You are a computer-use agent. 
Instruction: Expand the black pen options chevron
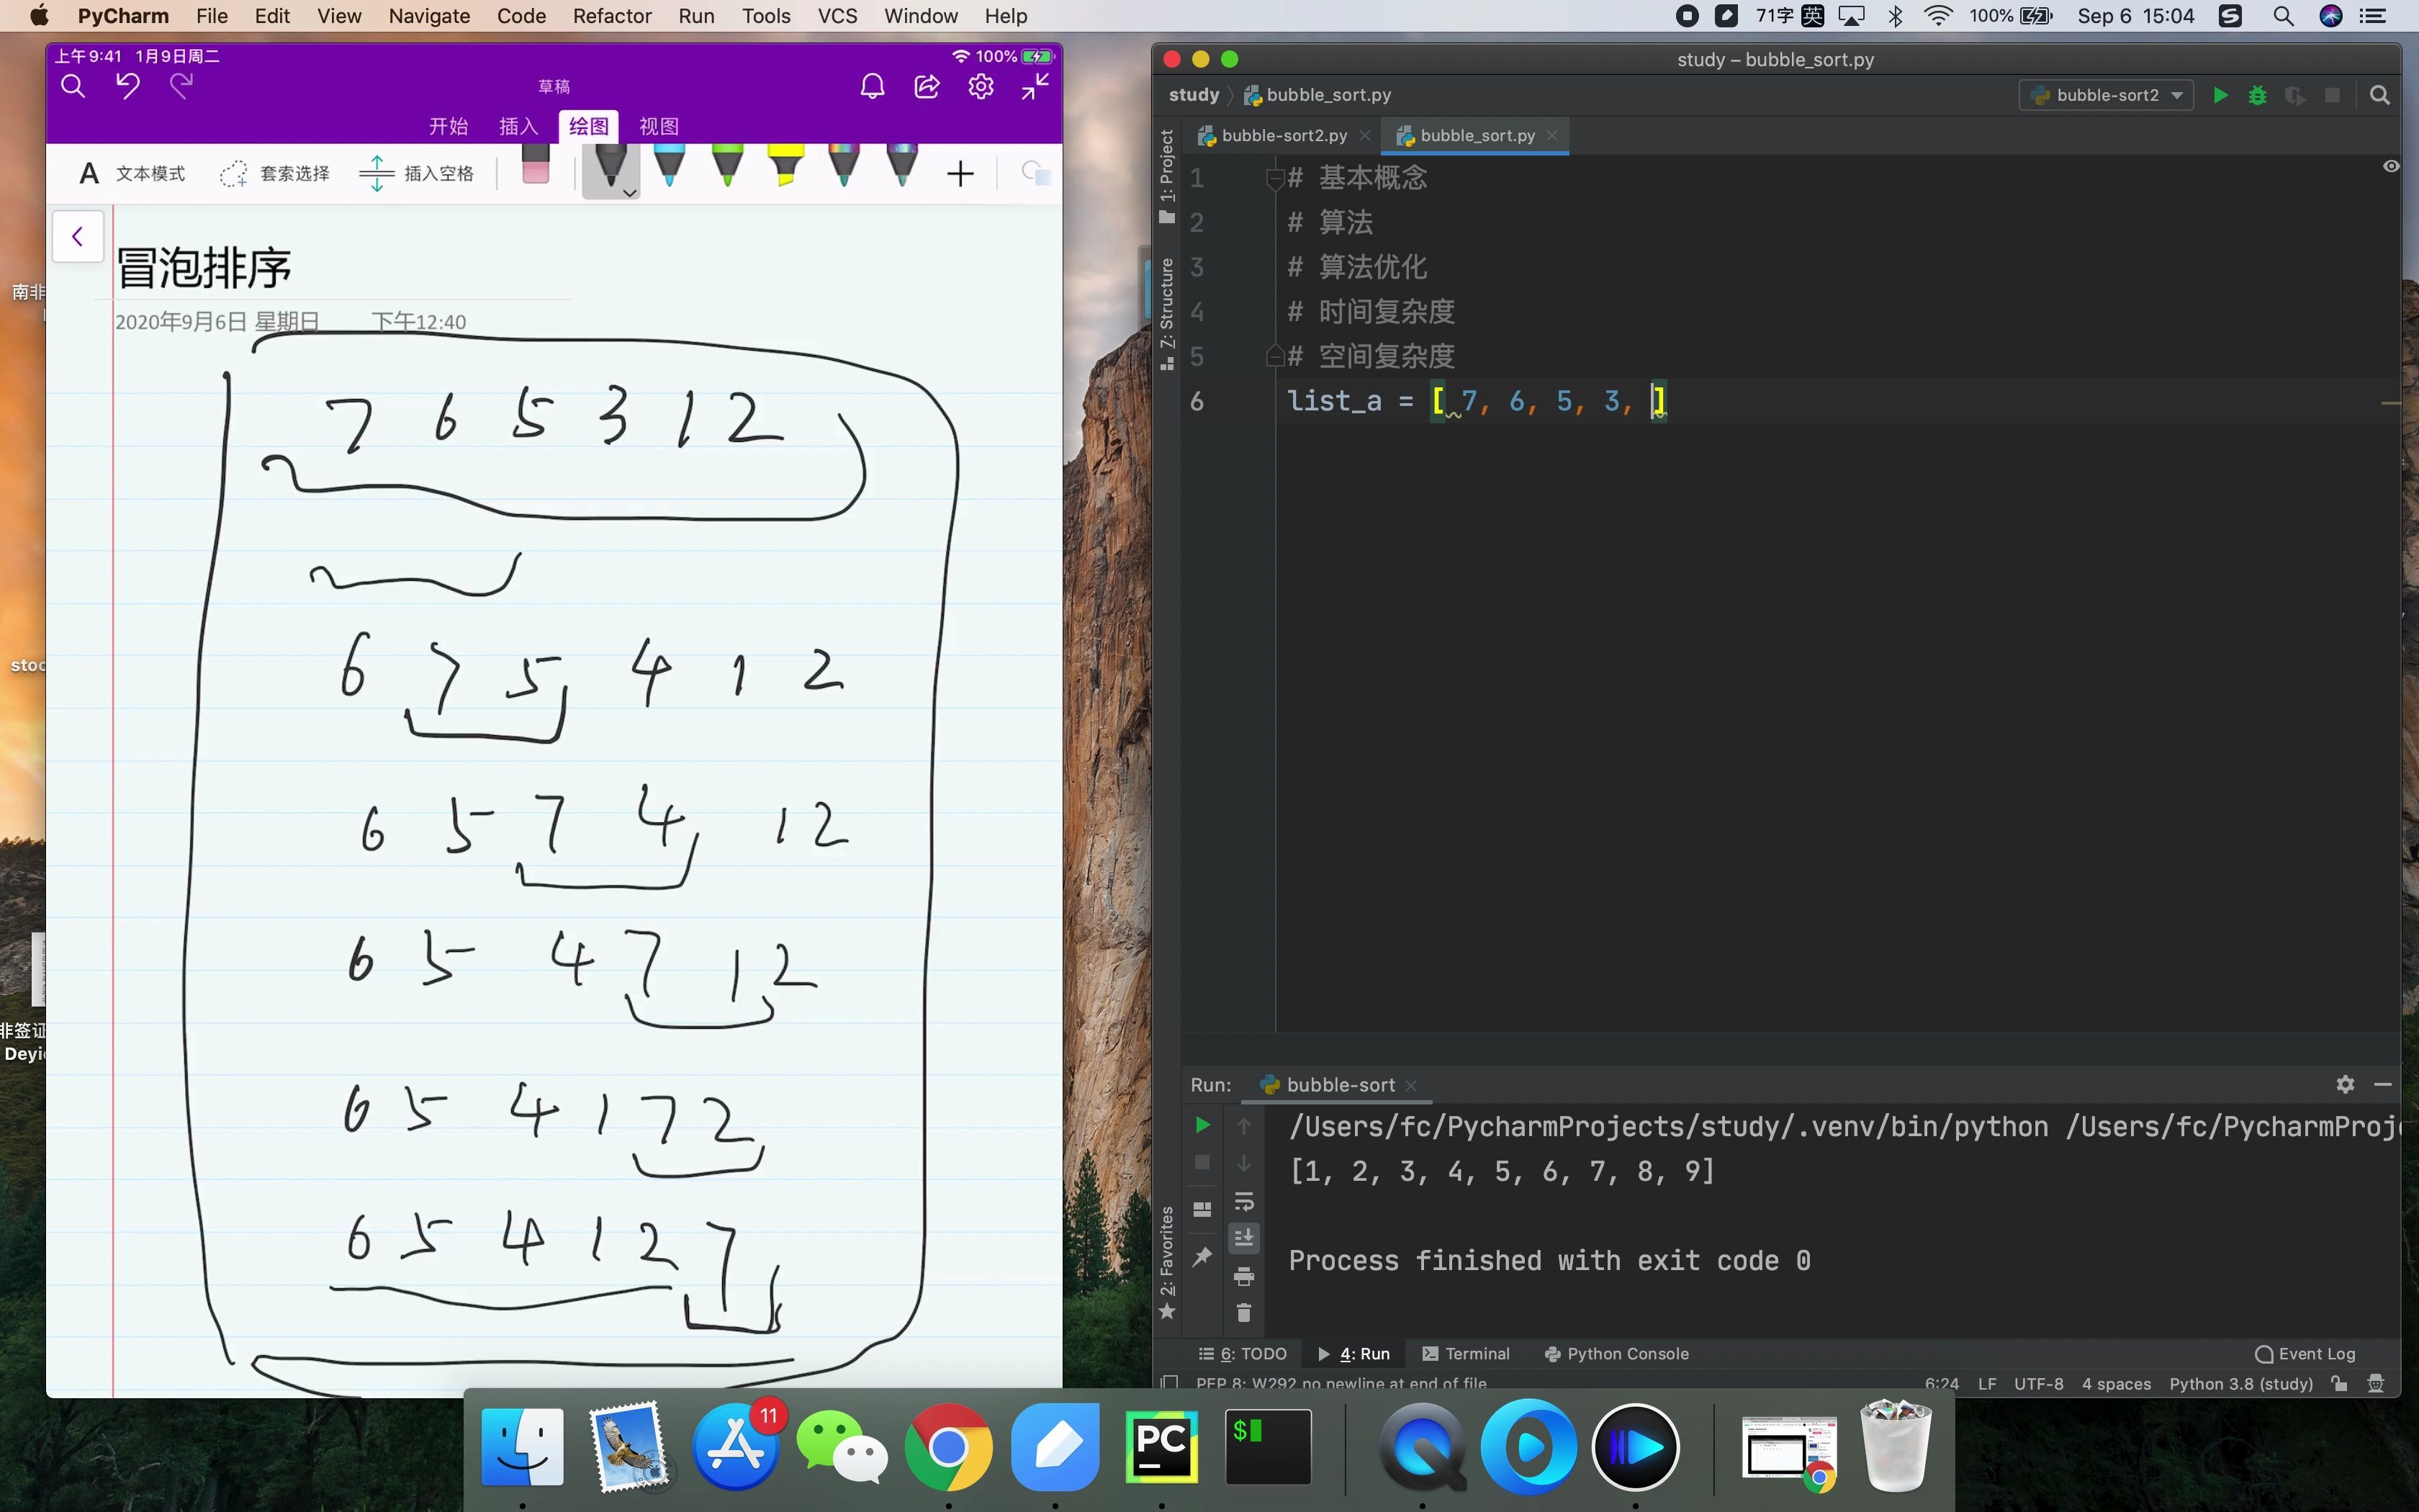(x=630, y=192)
